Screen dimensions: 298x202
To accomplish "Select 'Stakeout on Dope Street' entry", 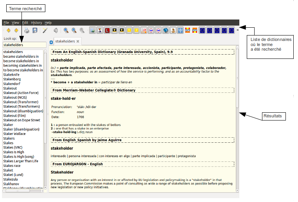I will [x=22, y=120].
